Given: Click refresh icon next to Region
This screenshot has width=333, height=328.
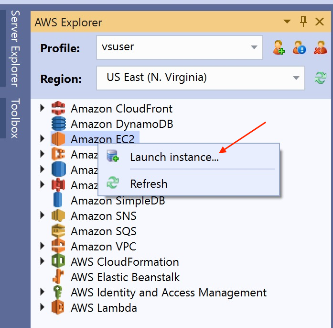Looking at the screenshot, I should pos(321,78).
